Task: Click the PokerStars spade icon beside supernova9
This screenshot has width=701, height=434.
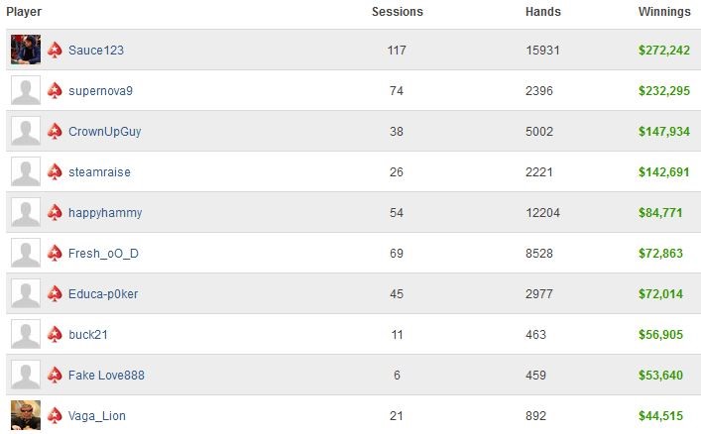Action: (x=55, y=90)
